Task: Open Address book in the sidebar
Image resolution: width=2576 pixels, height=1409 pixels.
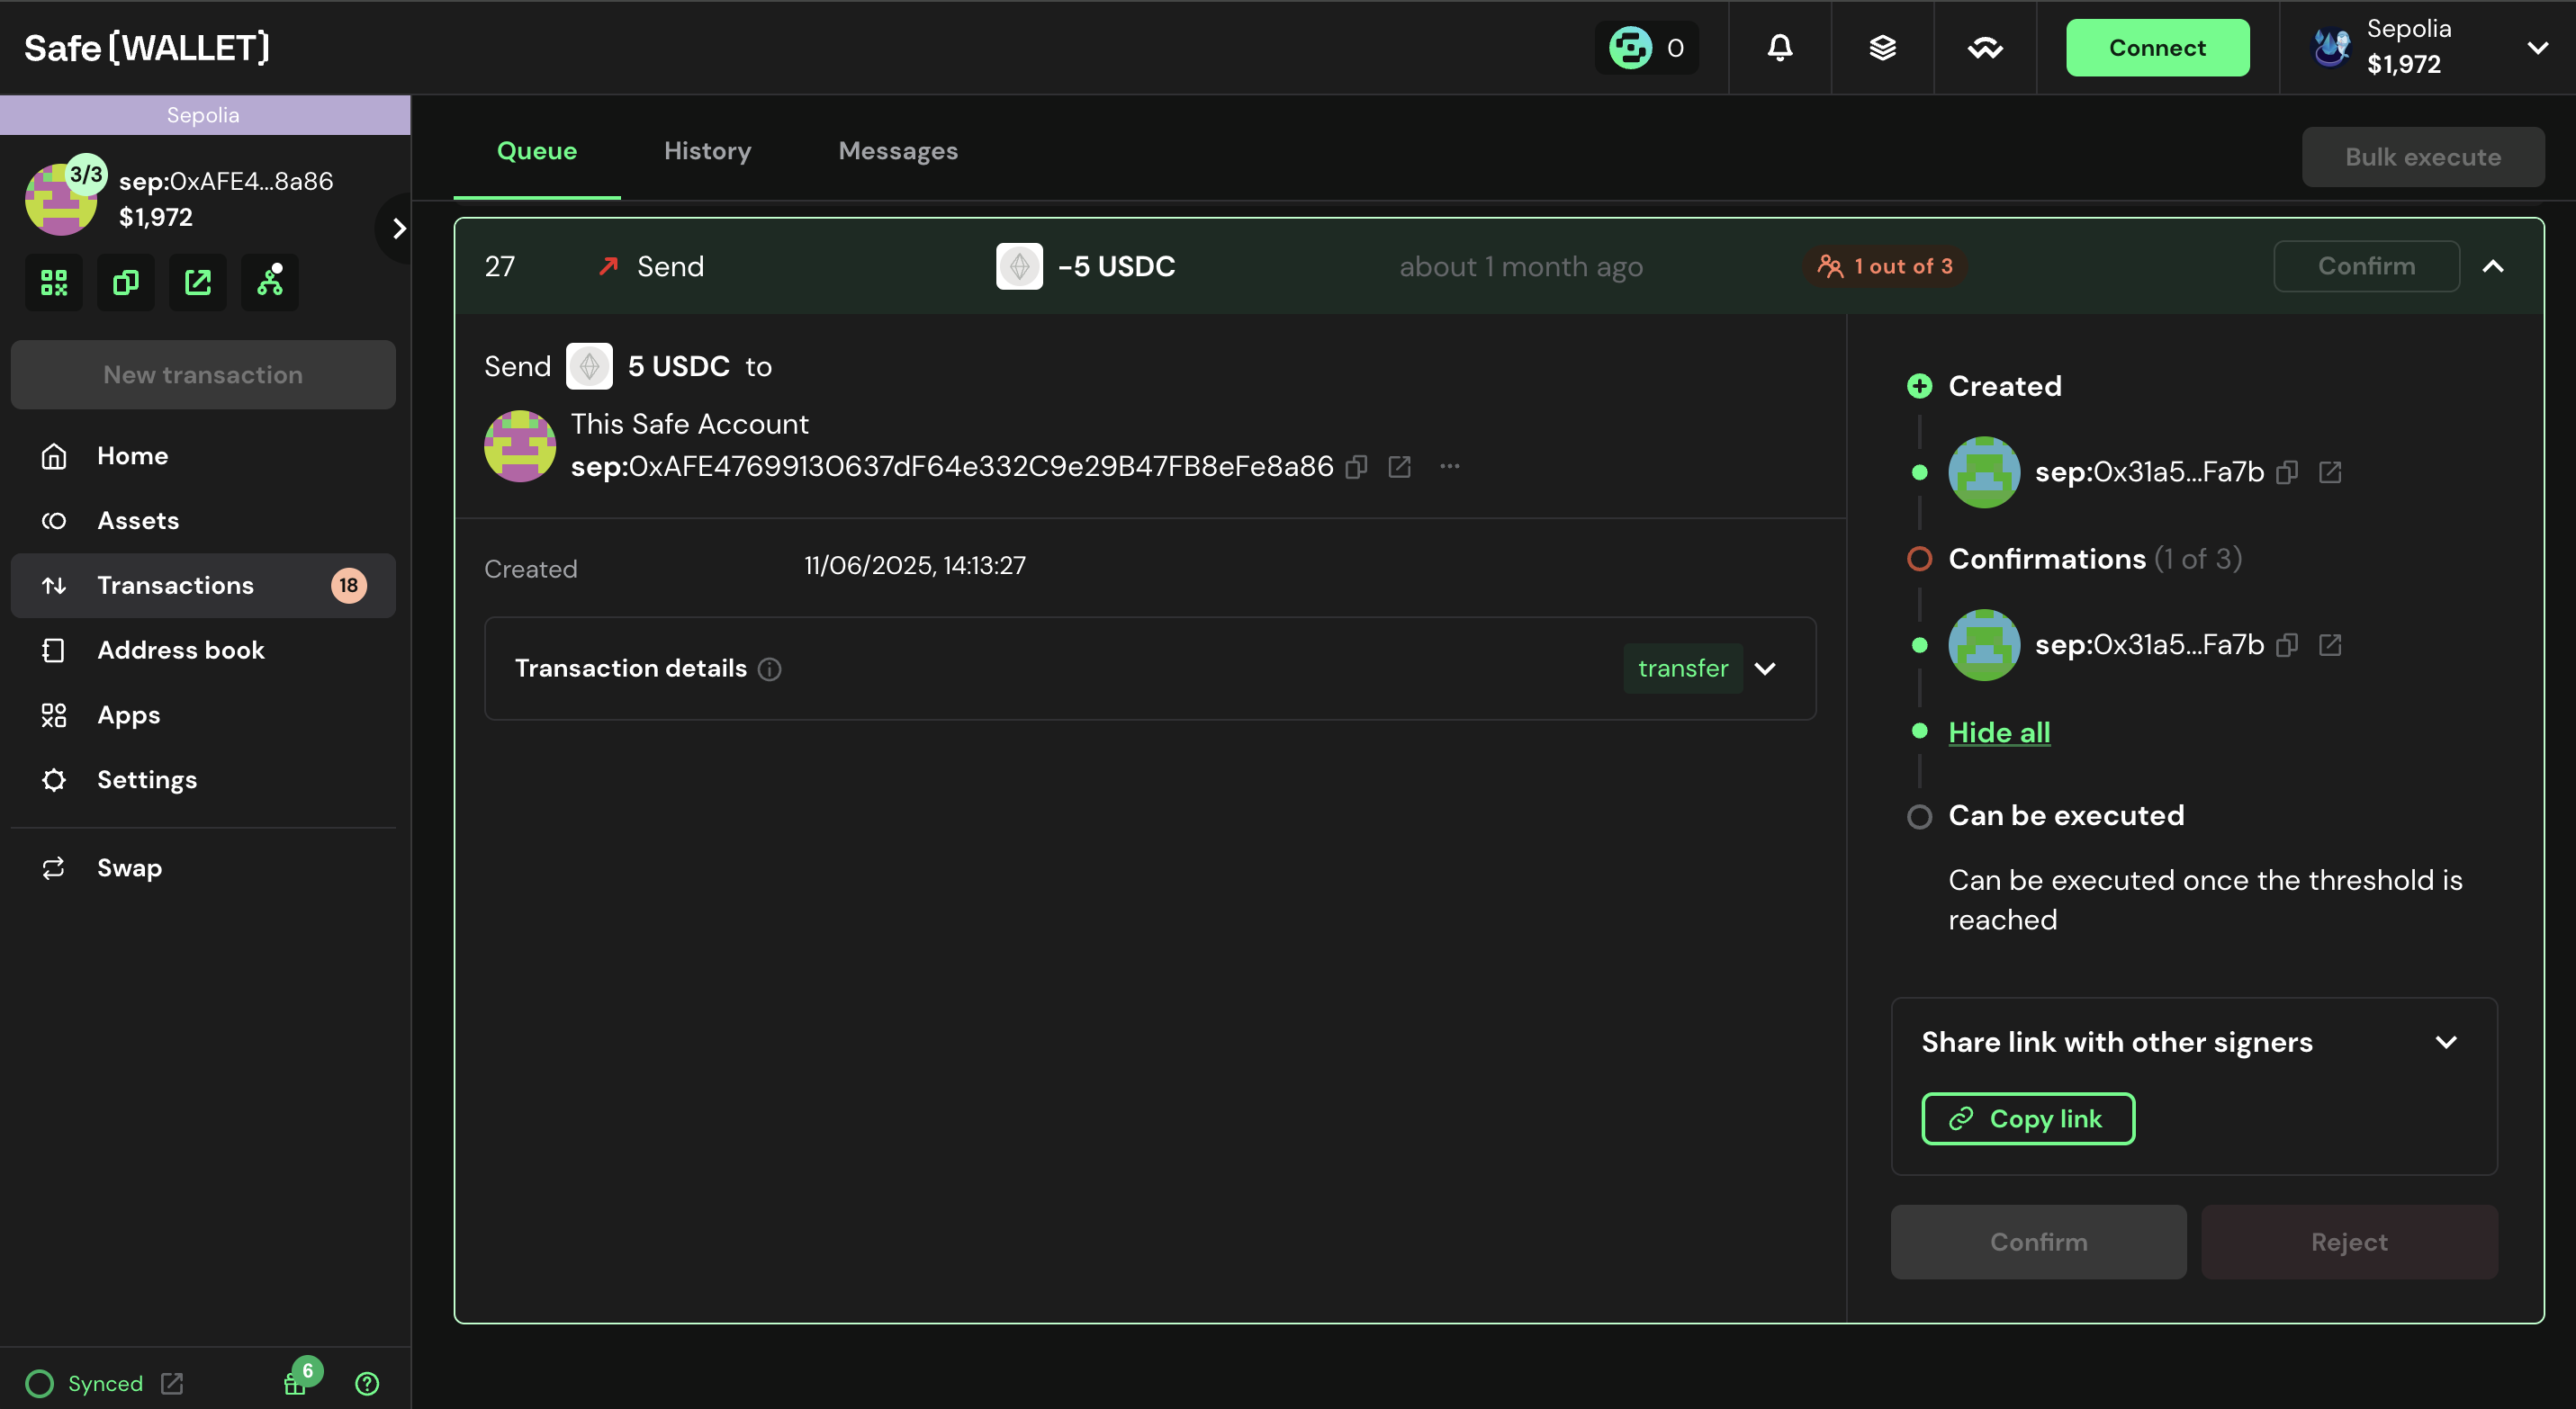Action: tap(203, 651)
